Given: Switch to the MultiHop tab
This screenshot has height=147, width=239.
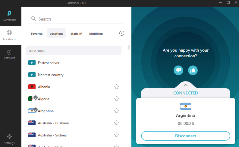Looking at the screenshot, I should (96, 34).
